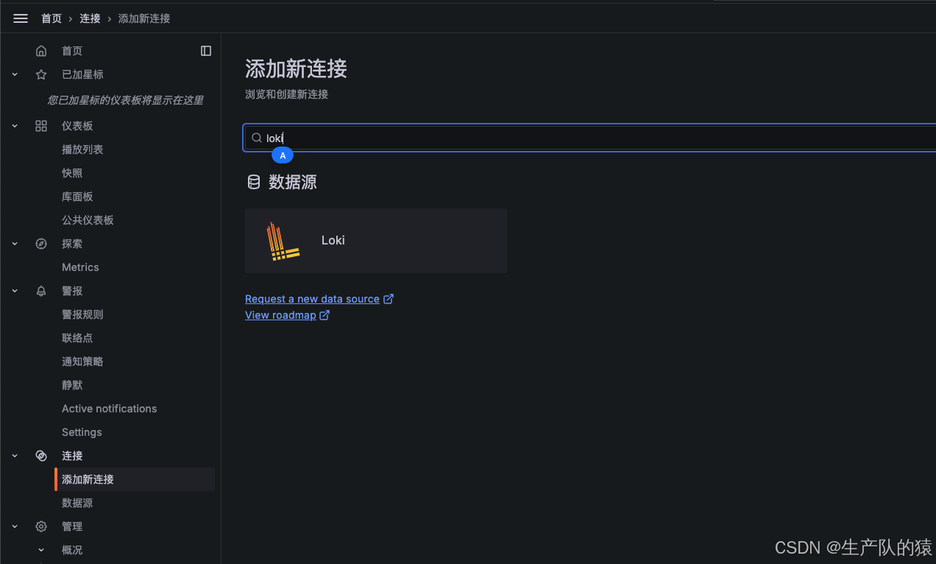This screenshot has height=564, width=936.
Task: Click 添加新连接 in the breadcrumb
Action: [144, 18]
